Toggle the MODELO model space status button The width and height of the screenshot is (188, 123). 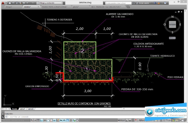[x=121, y=120]
